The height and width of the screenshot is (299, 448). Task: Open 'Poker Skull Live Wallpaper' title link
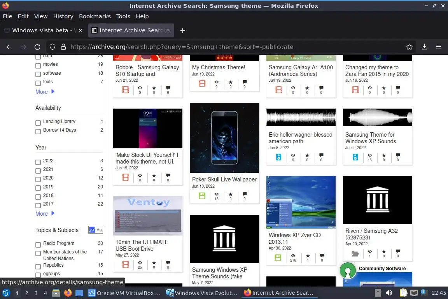point(224,179)
